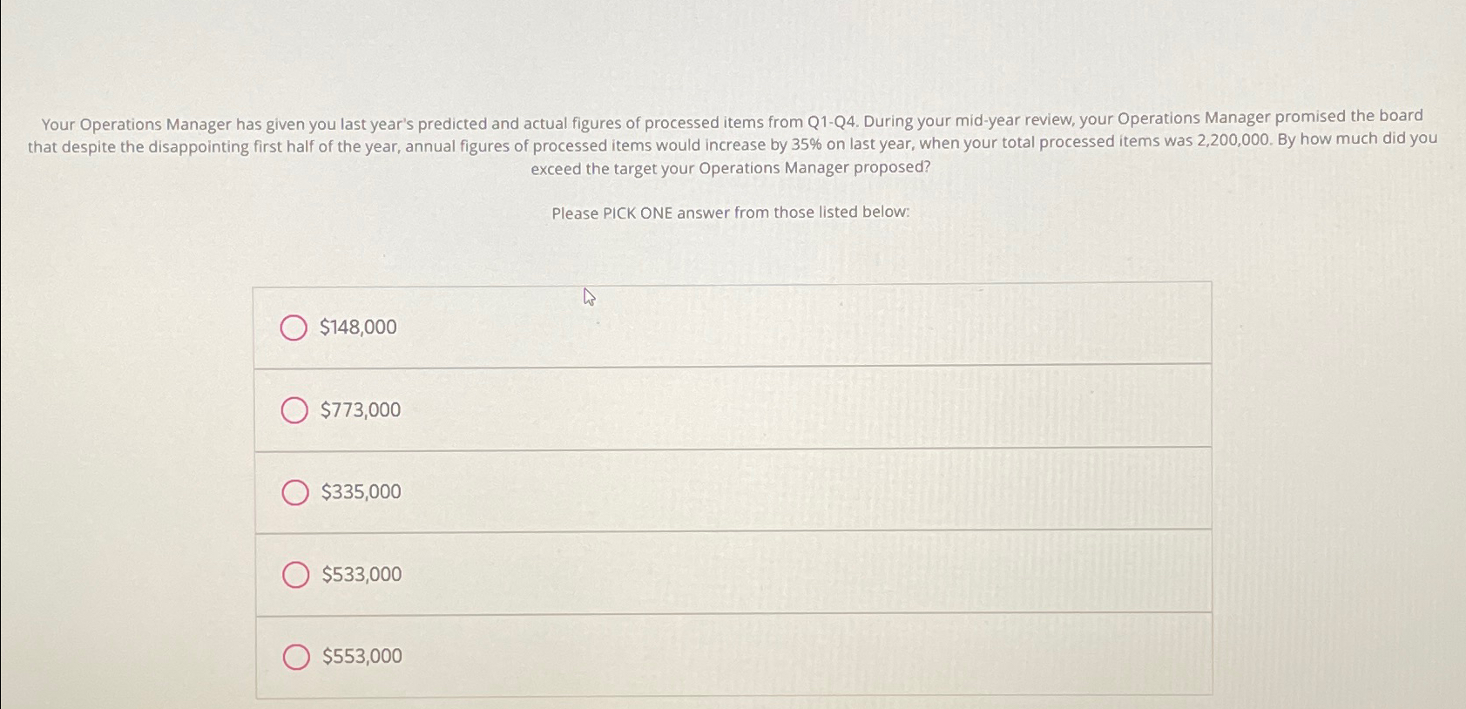This screenshot has height=709, width=1466.
Task: Choose the $335,000 radio button
Action: (295, 493)
